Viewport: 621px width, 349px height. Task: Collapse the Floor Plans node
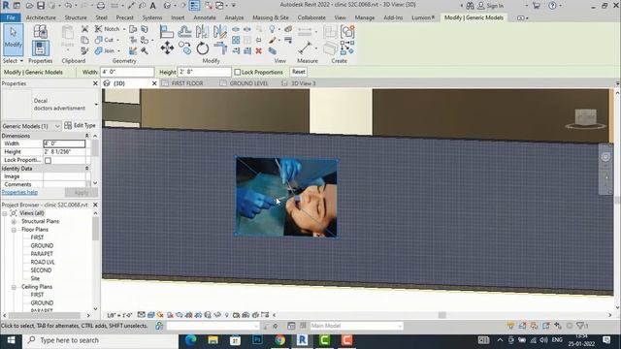pos(14,230)
